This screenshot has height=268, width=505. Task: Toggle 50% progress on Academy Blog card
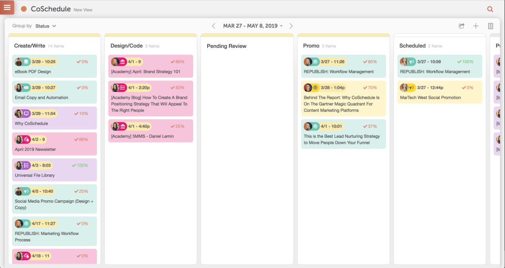(x=177, y=88)
